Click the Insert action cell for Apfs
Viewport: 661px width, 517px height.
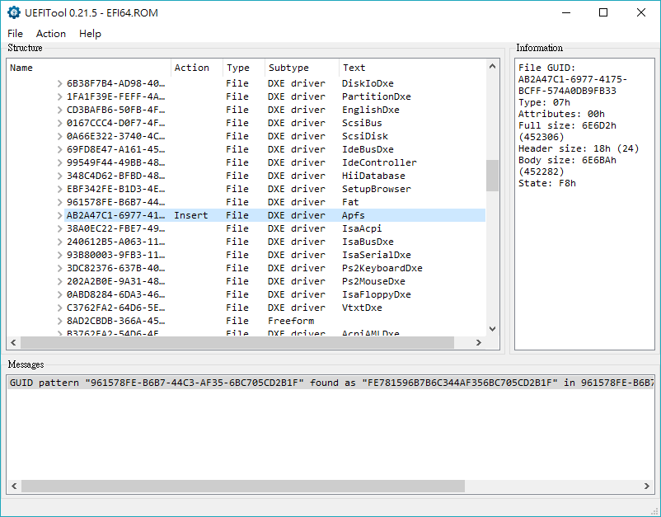(x=191, y=215)
